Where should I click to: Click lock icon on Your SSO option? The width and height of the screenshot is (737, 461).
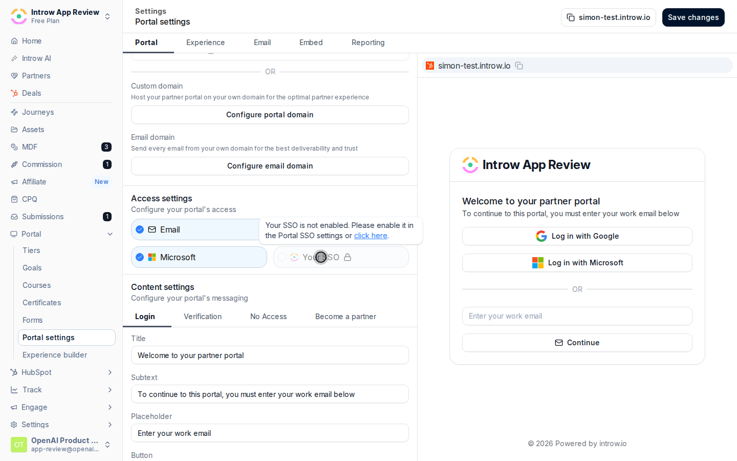(348, 257)
